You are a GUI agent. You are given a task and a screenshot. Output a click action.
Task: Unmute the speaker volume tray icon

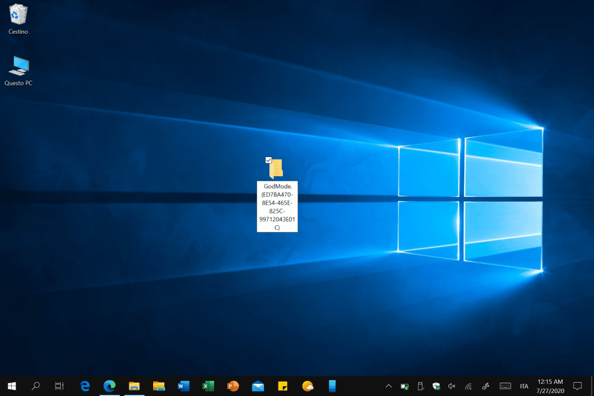click(x=452, y=386)
